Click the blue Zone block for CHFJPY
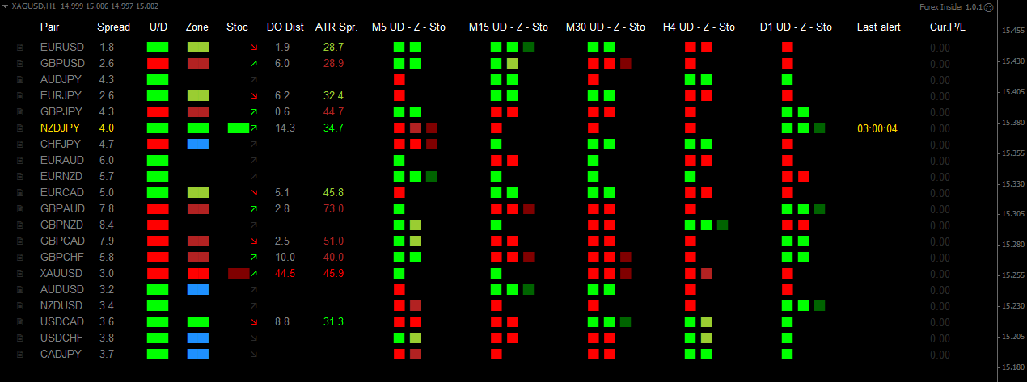Screen dimensions: 1027x382 (198, 145)
